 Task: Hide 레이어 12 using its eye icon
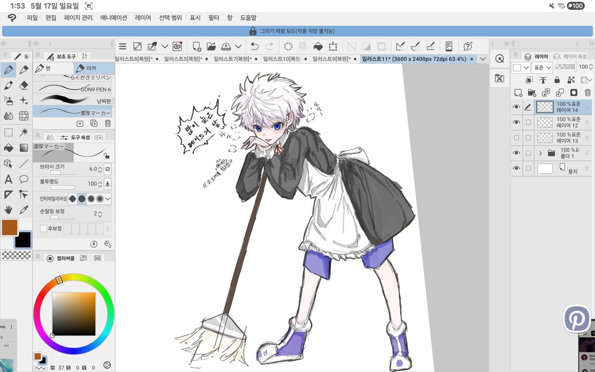point(517,122)
